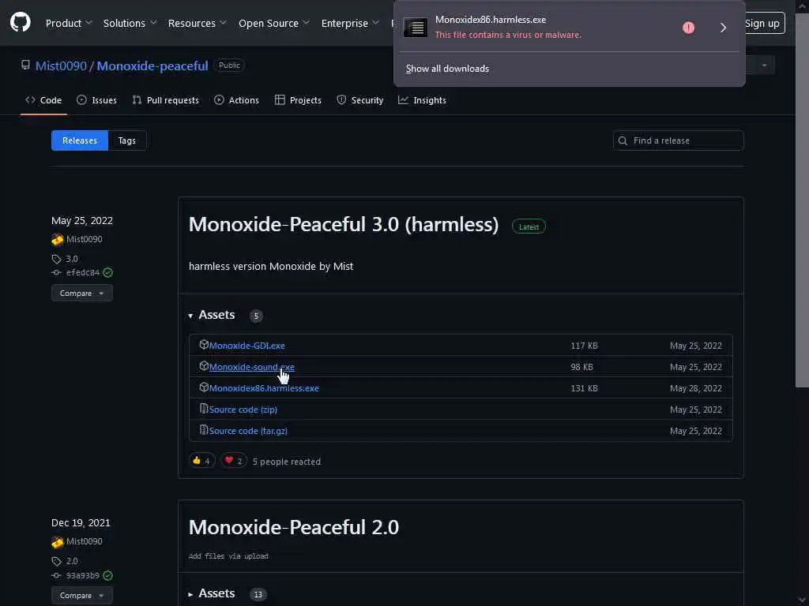Viewport: 809px width, 606px height.
Task: Click the magnifier icon in Find a release
Action: tap(623, 140)
